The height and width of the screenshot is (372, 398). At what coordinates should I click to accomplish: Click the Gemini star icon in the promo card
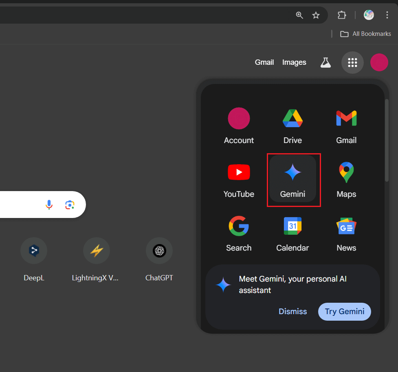click(223, 285)
